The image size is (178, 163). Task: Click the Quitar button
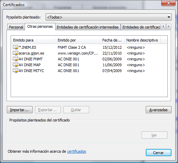76,110
